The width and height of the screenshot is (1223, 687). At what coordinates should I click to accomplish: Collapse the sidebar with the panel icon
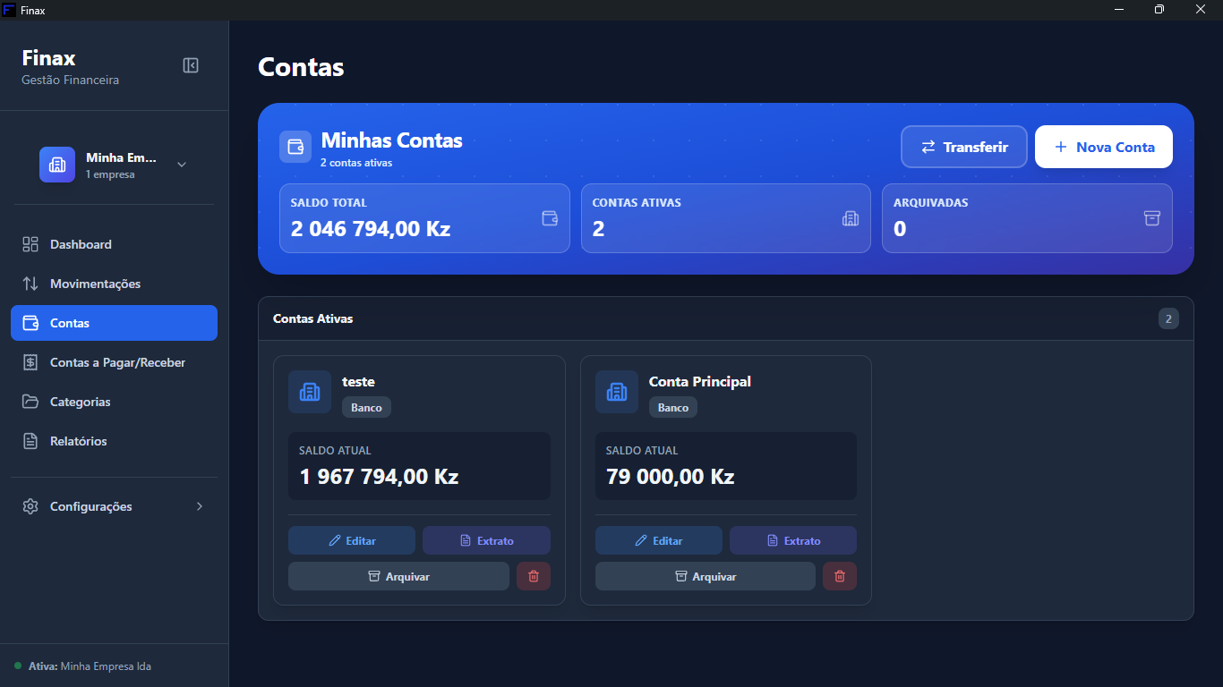191,65
